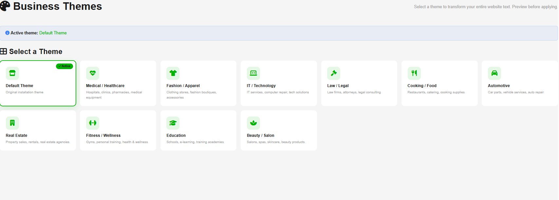Click the Education graduation cap icon
Screen dimensions: 559x200
click(x=173, y=123)
